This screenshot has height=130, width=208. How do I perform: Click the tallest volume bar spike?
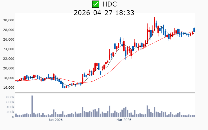pos(32,106)
